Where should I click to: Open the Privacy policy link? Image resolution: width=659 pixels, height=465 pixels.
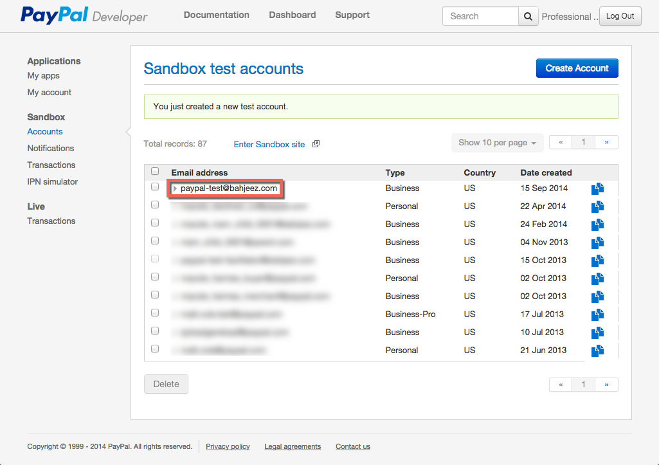[228, 446]
